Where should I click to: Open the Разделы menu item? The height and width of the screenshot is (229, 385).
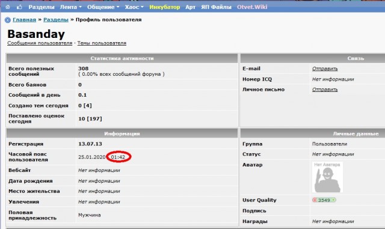[x=42, y=7]
